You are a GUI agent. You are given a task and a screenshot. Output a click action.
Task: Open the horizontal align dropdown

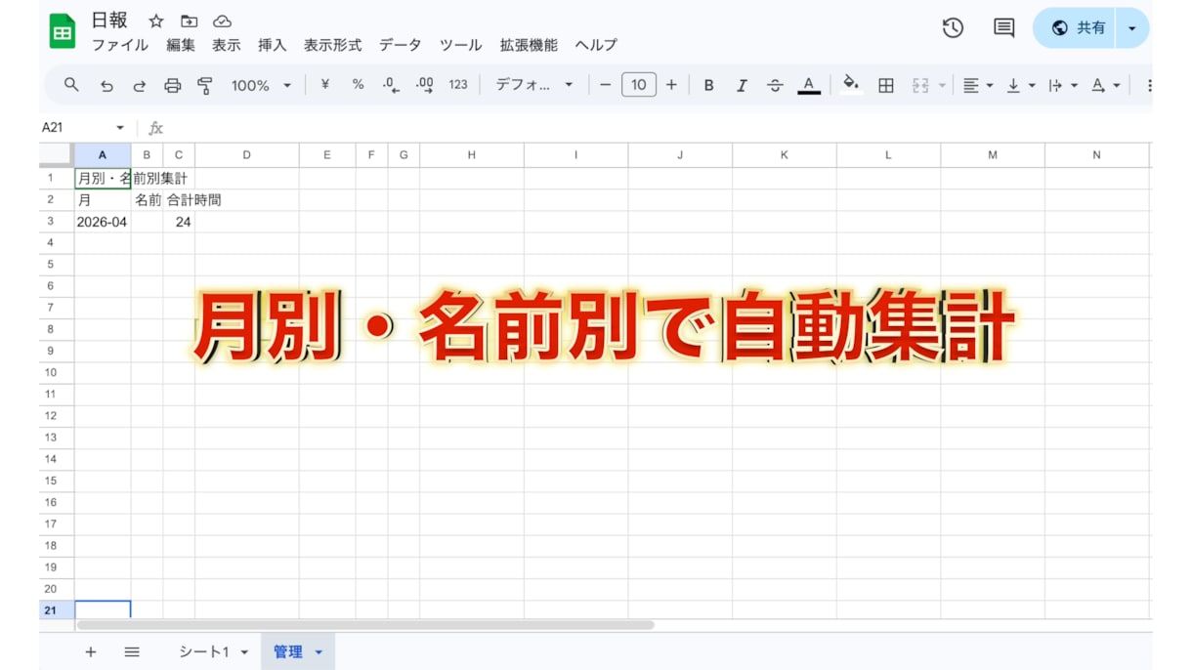click(977, 86)
